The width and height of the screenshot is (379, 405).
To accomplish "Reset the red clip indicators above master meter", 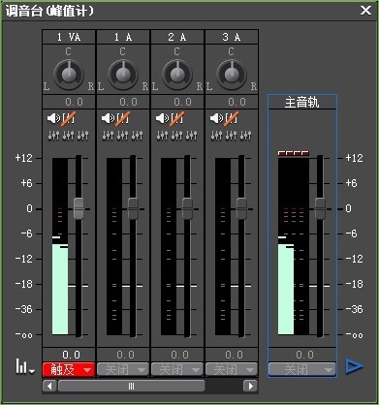I will pyautogui.click(x=294, y=153).
